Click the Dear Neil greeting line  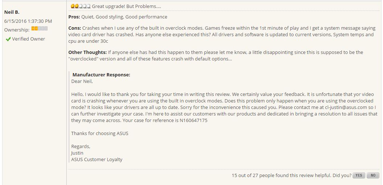coord(82,81)
